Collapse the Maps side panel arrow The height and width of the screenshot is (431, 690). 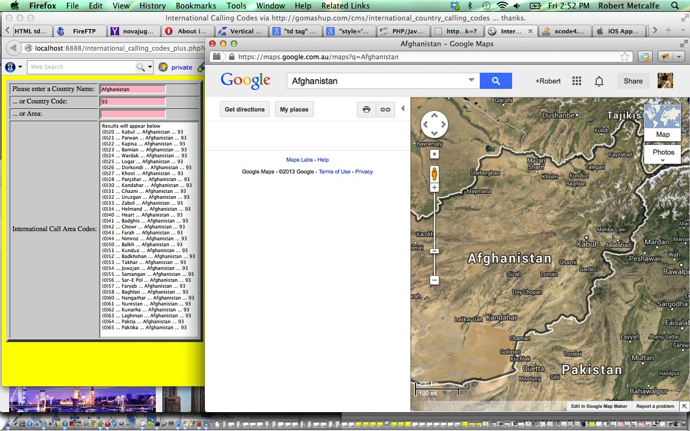click(x=403, y=108)
